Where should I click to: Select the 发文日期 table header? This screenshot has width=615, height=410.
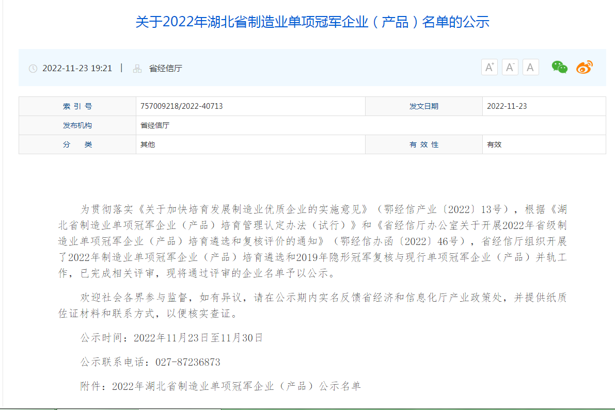(423, 106)
